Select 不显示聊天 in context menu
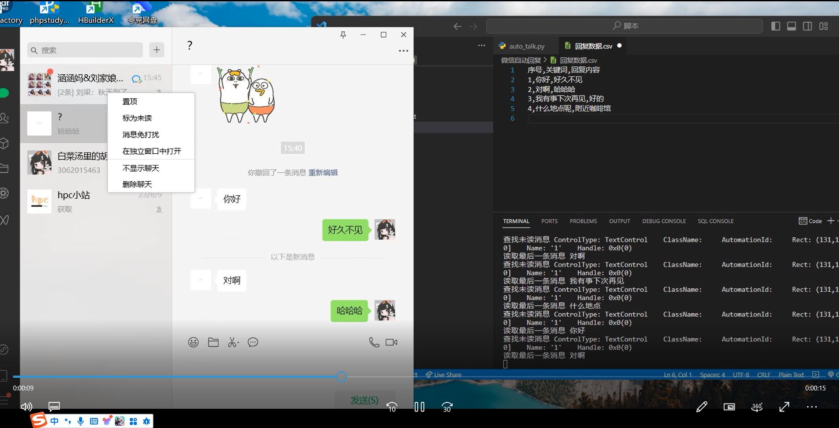Viewport: 839px width, 428px height. coord(151,168)
